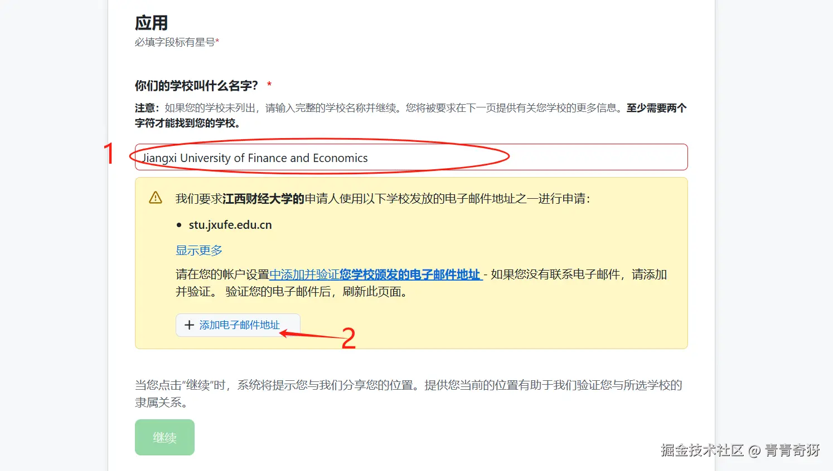Click the red annotation number 1
The height and width of the screenshot is (471, 833).
tap(109, 154)
